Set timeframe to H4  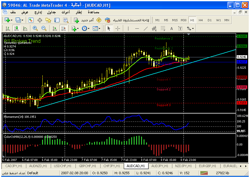click(201, 20)
